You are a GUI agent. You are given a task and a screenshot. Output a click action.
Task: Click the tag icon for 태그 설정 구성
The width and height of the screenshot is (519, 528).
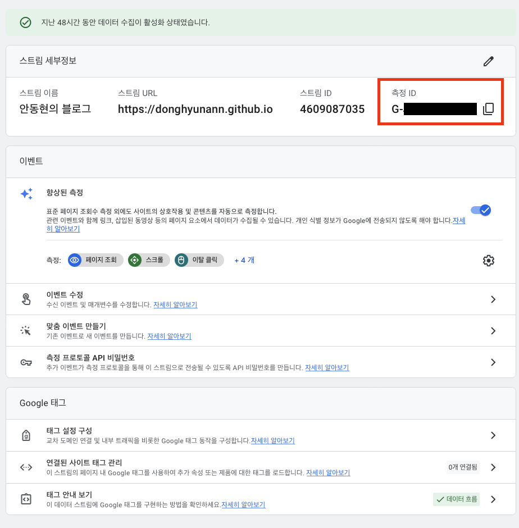[26, 435]
